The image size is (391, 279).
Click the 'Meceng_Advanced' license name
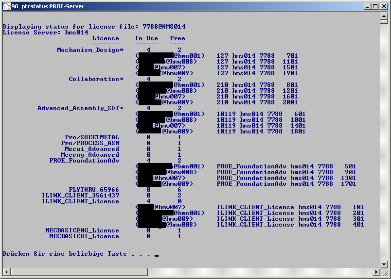pos(90,155)
